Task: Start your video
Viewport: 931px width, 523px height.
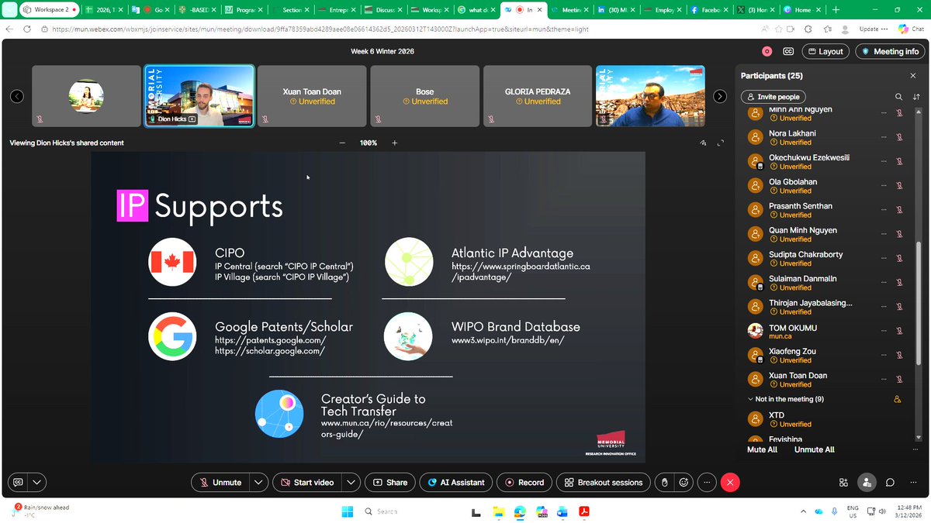Action: point(307,482)
